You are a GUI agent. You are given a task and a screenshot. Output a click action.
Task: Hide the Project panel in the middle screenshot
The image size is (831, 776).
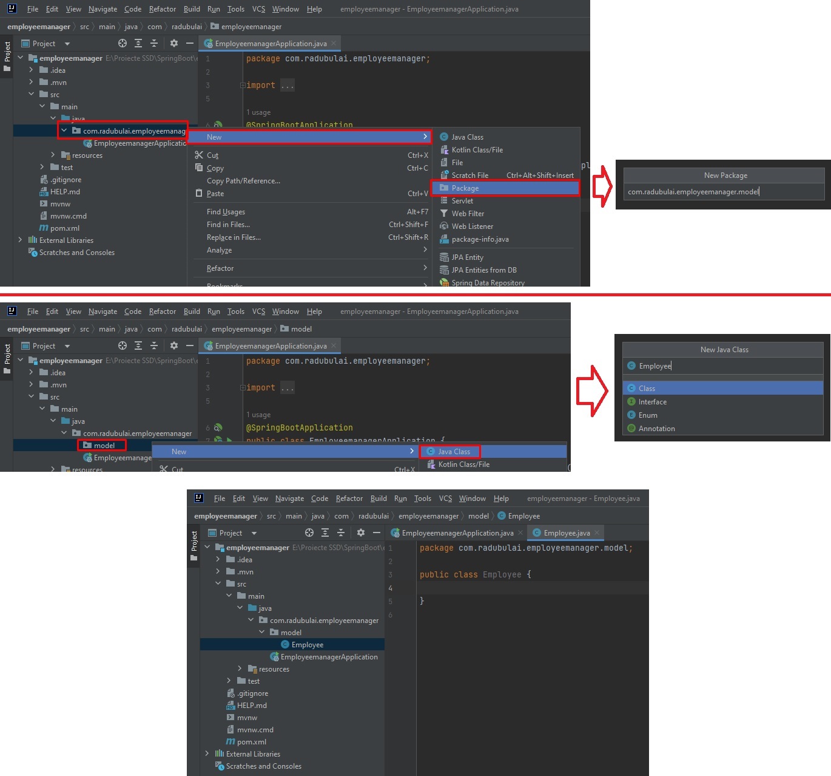[190, 345]
